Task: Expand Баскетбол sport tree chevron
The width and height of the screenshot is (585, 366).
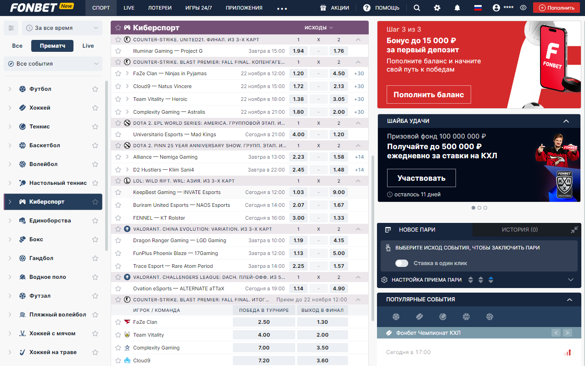Action: pyautogui.click(x=10, y=145)
